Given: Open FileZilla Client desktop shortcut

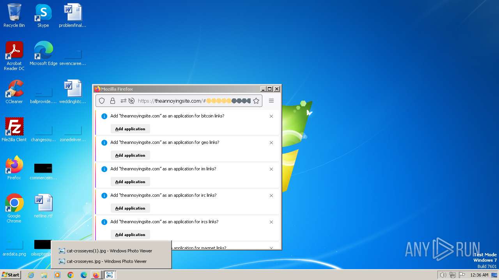Looking at the screenshot, I should pyautogui.click(x=14, y=130).
